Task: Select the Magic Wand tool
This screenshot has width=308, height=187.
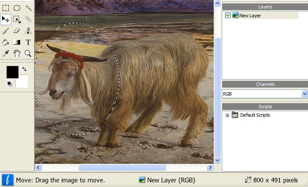Action: [28, 8]
